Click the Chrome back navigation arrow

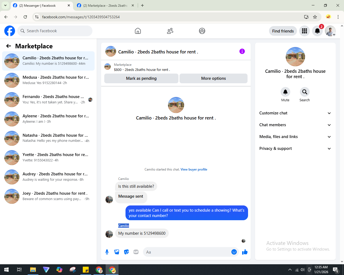(x=6, y=17)
